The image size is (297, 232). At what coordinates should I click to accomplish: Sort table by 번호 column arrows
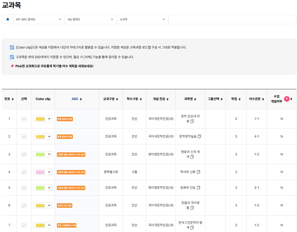pos(13,99)
